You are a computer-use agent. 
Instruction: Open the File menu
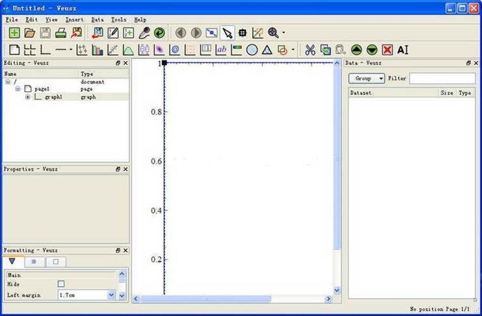pyautogui.click(x=12, y=20)
